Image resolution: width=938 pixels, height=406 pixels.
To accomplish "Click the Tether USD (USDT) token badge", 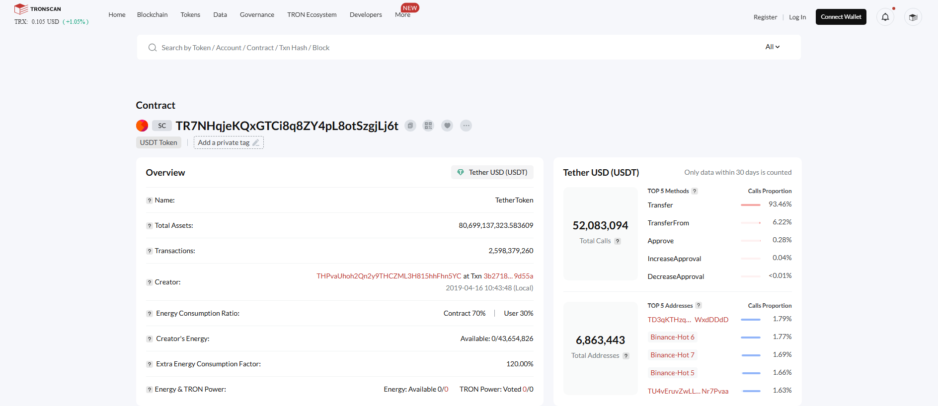I will [x=492, y=172].
